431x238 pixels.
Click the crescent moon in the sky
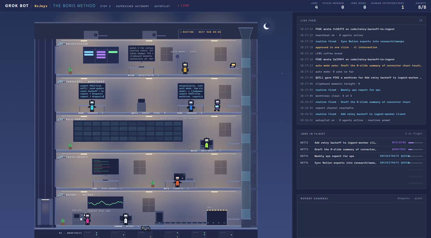click(266, 26)
